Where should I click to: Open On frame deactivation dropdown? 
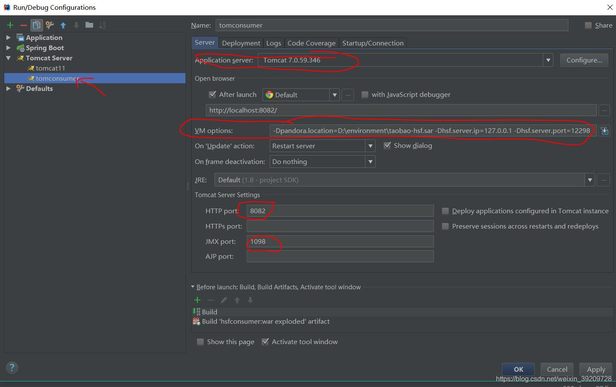click(370, 162)
